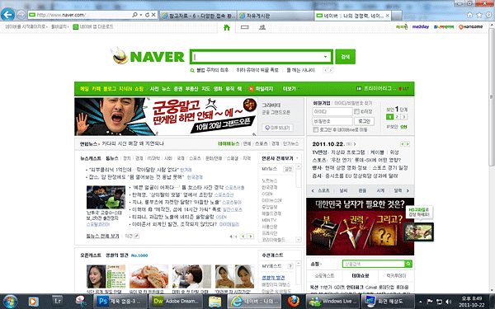Refresh the page with reload icon

click(147, 15)
